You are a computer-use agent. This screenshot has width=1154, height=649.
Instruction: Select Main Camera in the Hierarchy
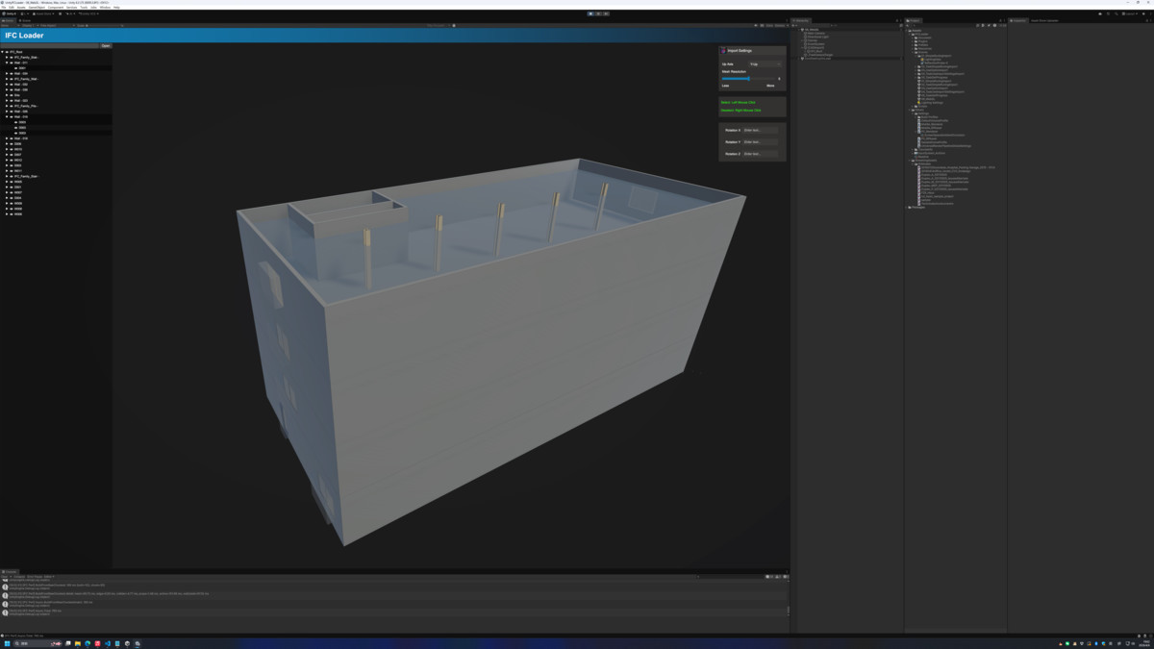[815, 33]
